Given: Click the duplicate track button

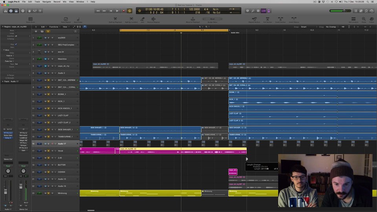Looking at the screenshot, I should (42, 31).
